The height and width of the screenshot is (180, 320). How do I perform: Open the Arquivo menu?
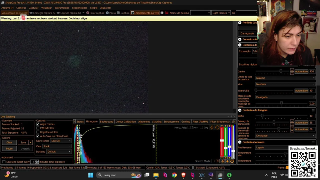pyautogui.click(x=7, y=8)
